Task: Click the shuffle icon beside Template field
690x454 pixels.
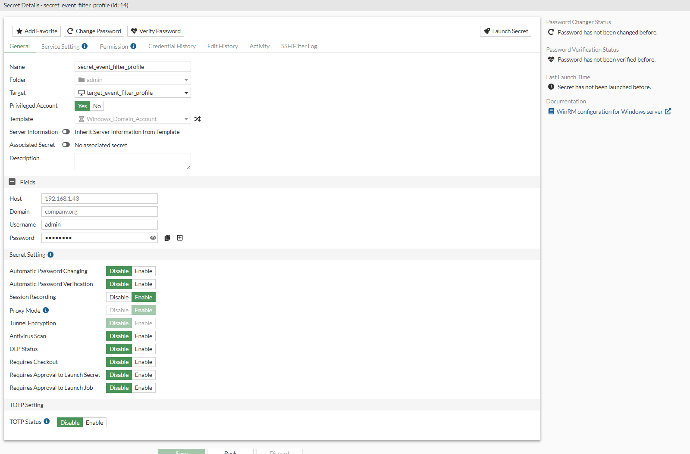Action: tap(198, 119)
